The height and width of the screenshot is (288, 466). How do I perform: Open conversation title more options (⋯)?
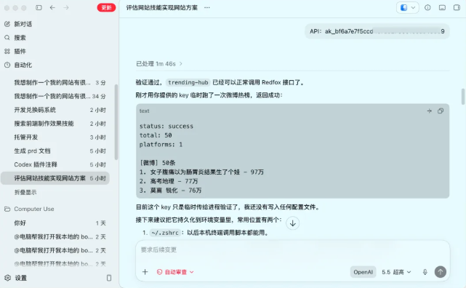[x=207, y=8]
